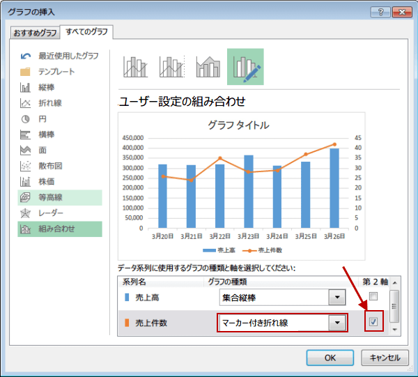The width and height of the screenshot is (418, 377).
Task: Choose 最近使用したグラフ category label
Action: tap(68, 56)
